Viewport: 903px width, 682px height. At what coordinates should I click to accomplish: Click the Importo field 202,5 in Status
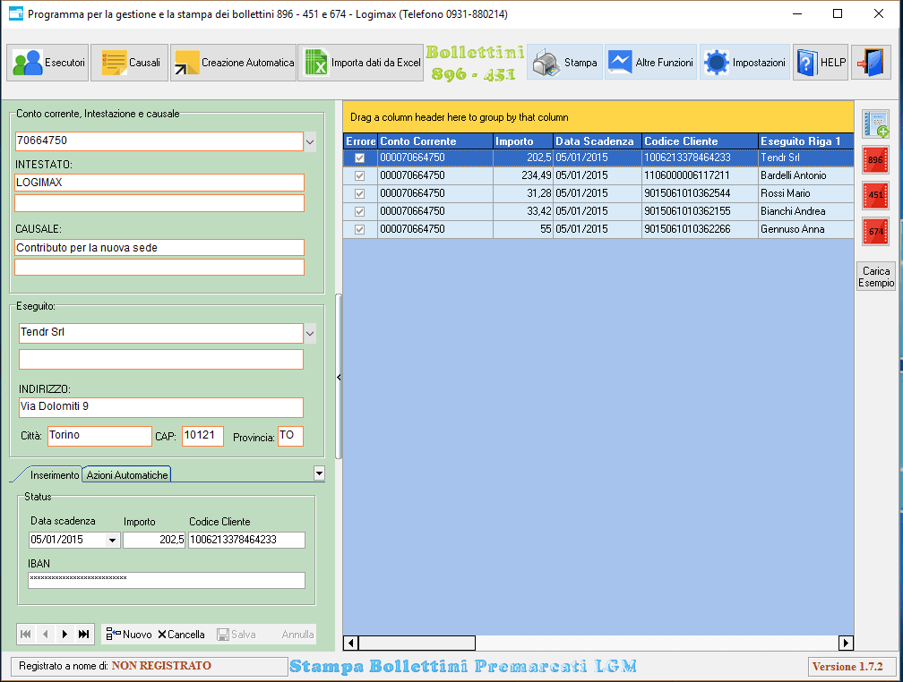click(x=154, y=540)
